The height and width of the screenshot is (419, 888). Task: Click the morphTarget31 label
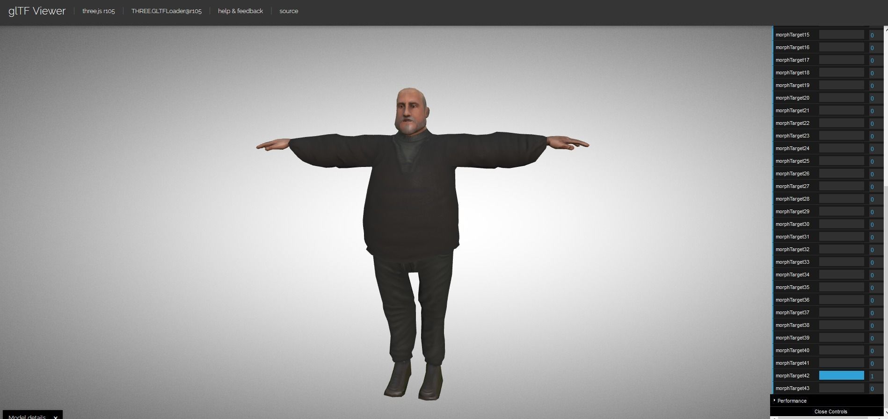point(792,237)
